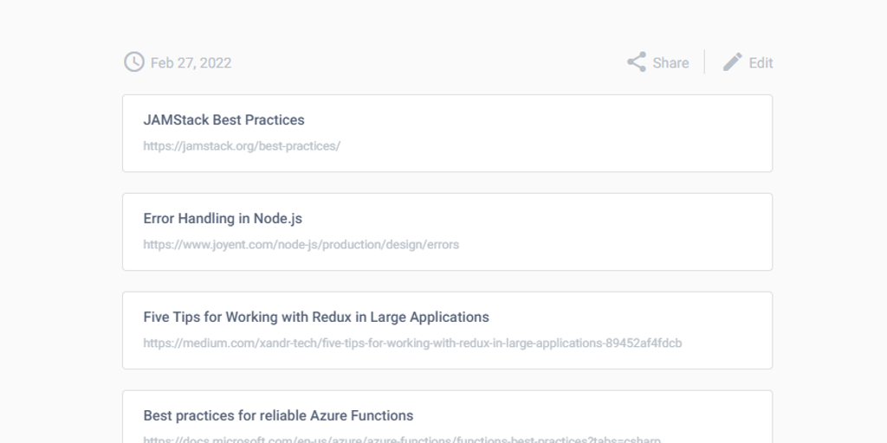Viewport: 887px width, 443px height.
Task: Click the divider between Share and Edit
Action: [704, 62]
